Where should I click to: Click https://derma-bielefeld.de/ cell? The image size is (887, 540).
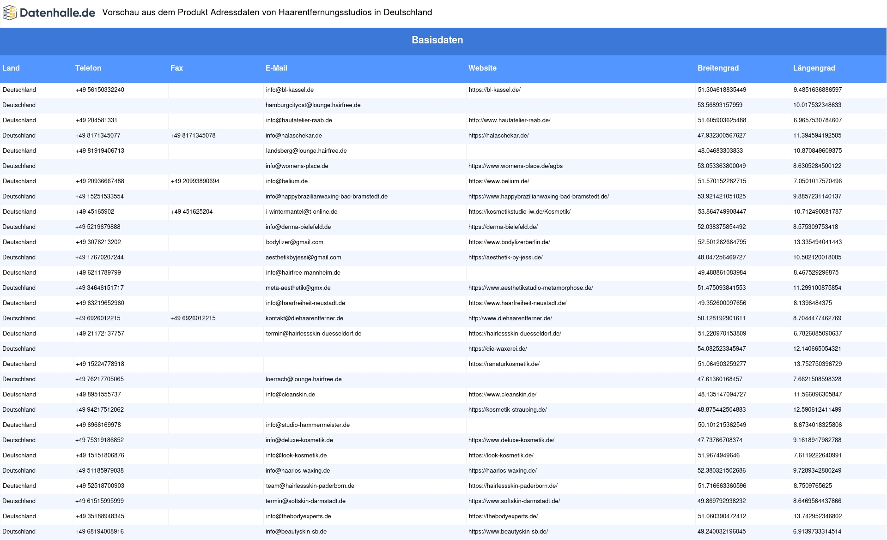[503, 227]
